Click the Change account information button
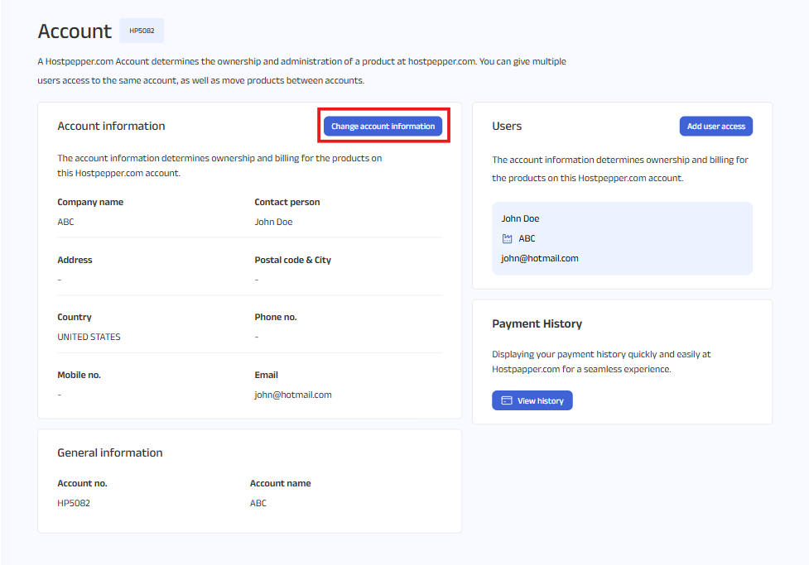 click(x=383, y=127)
